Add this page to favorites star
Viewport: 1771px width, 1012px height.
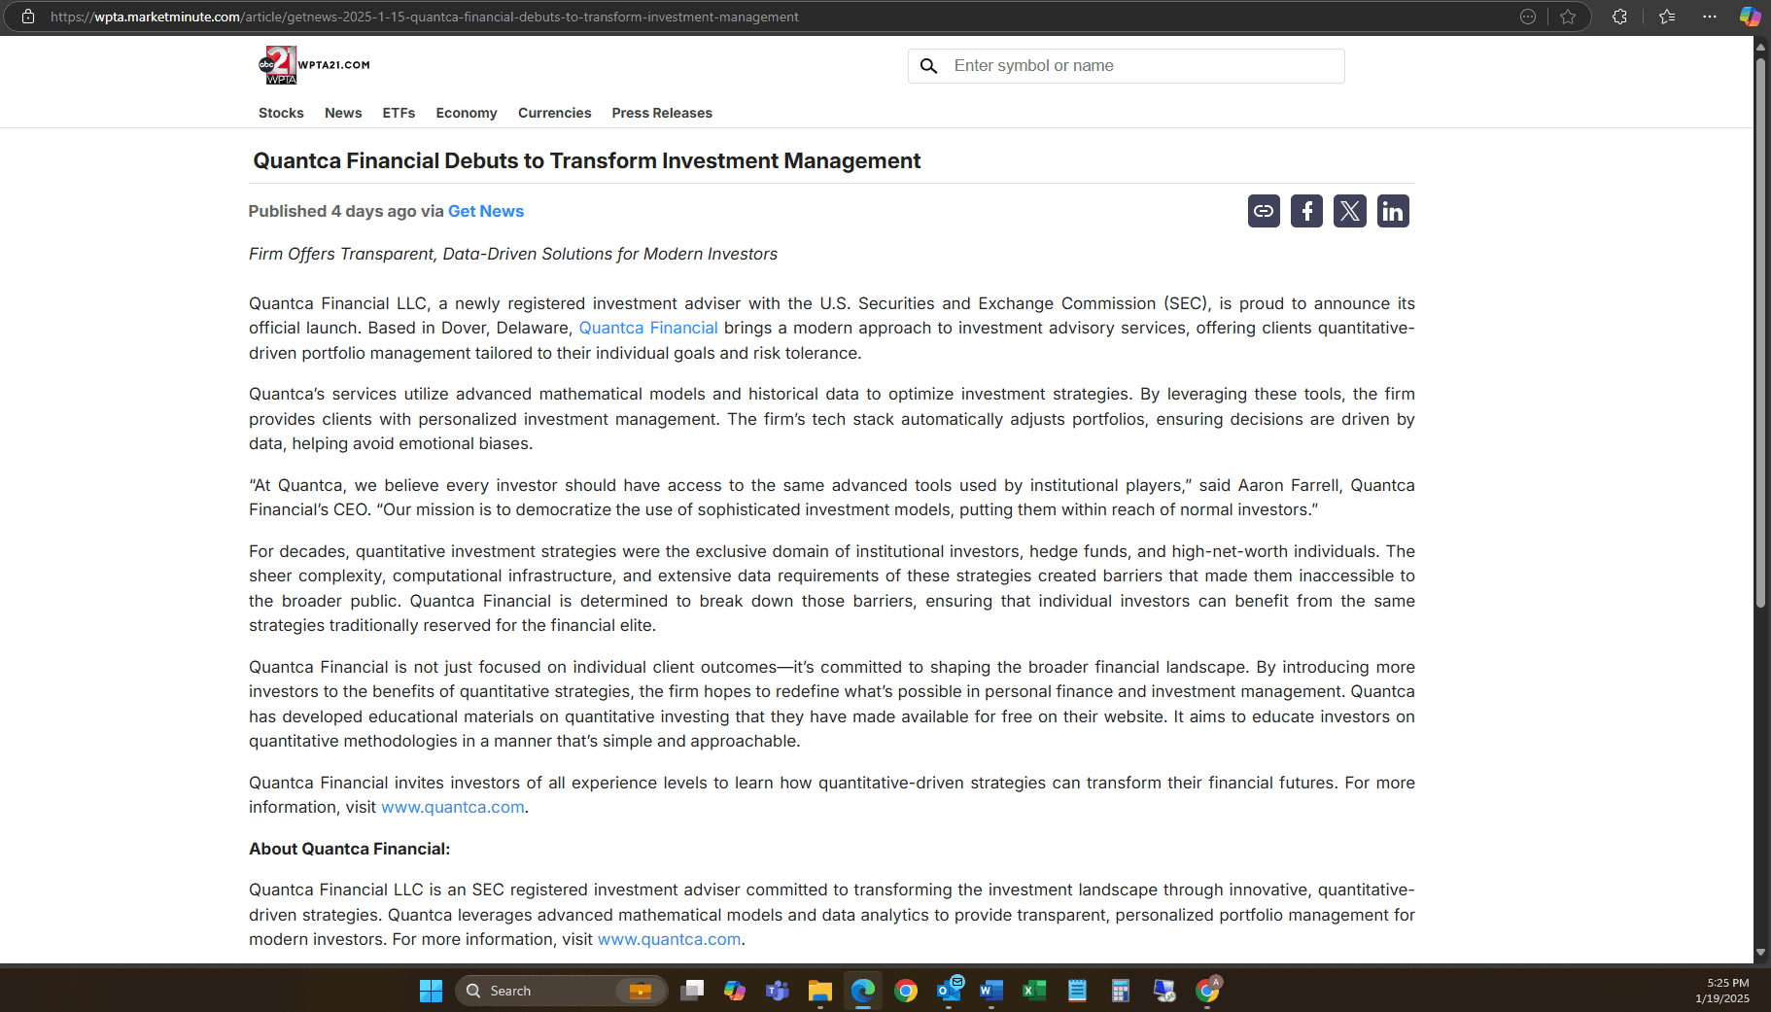coord(1568,17)
